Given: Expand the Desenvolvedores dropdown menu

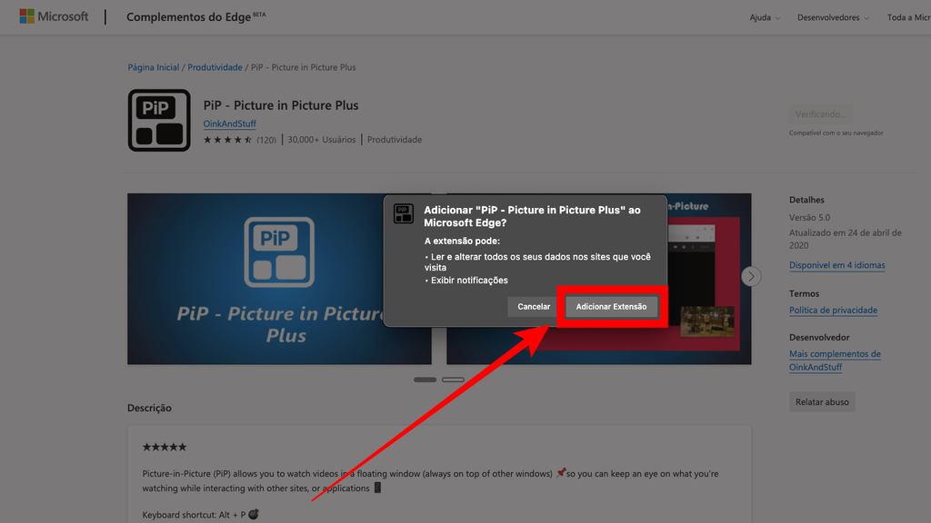Looking at the screenshot, I should (833, 18).
